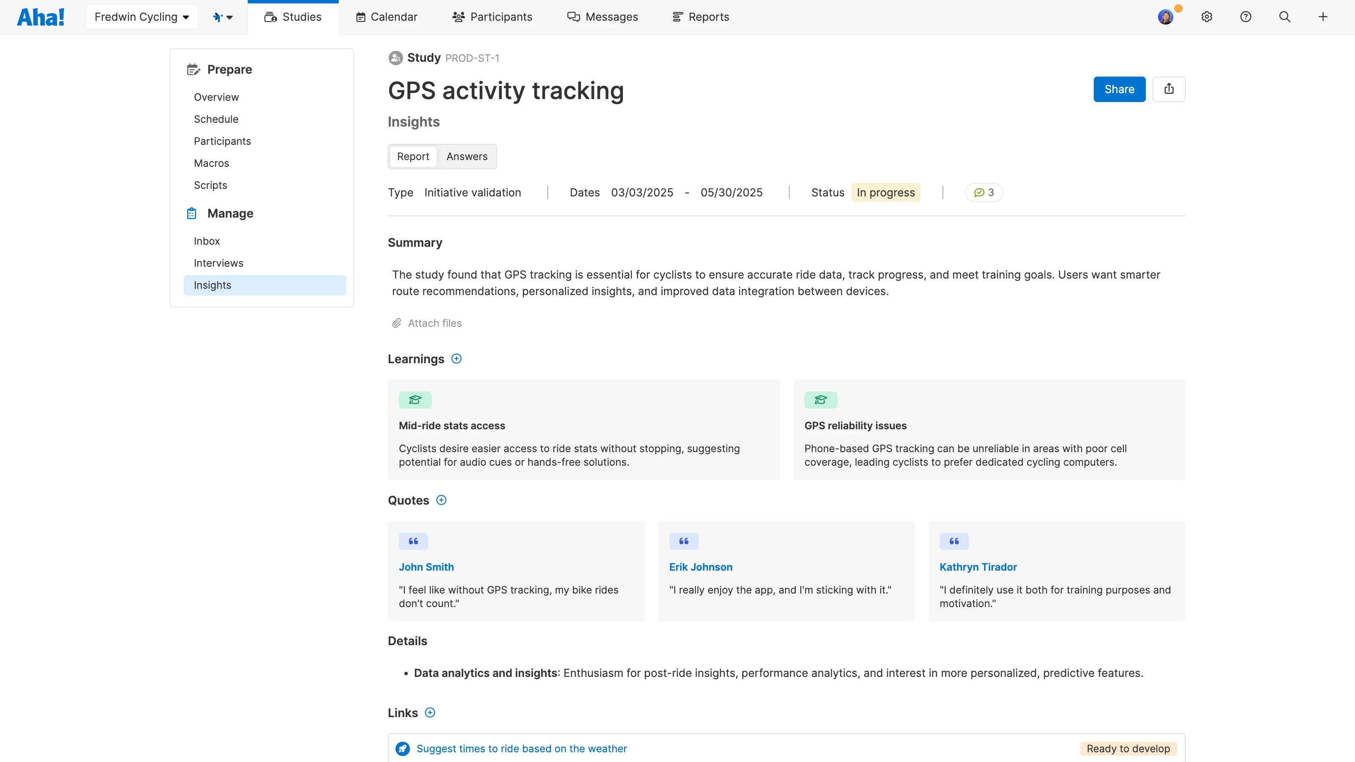Go to the Reports tab
The width and height of the screenshot is (1355, 762).
[x=701, y=17]
